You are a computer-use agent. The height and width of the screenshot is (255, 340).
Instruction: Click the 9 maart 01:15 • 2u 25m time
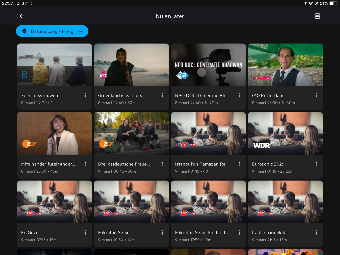pyautogui.click(x=273, y=171)
